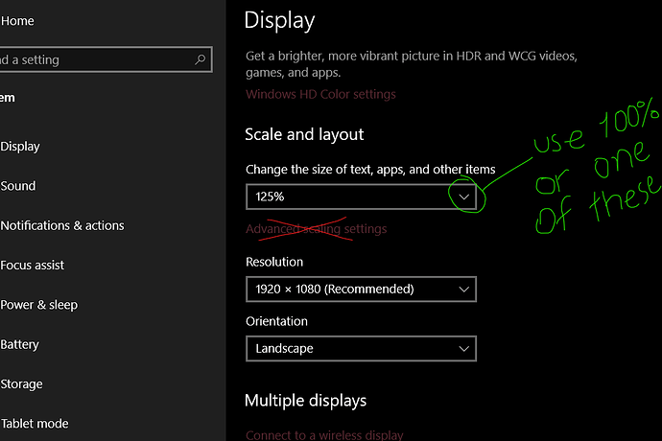
Task: Open Connect to a wireless display link
Action: [324, 434]
